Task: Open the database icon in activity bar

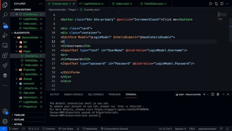Action: coord(5,75)
